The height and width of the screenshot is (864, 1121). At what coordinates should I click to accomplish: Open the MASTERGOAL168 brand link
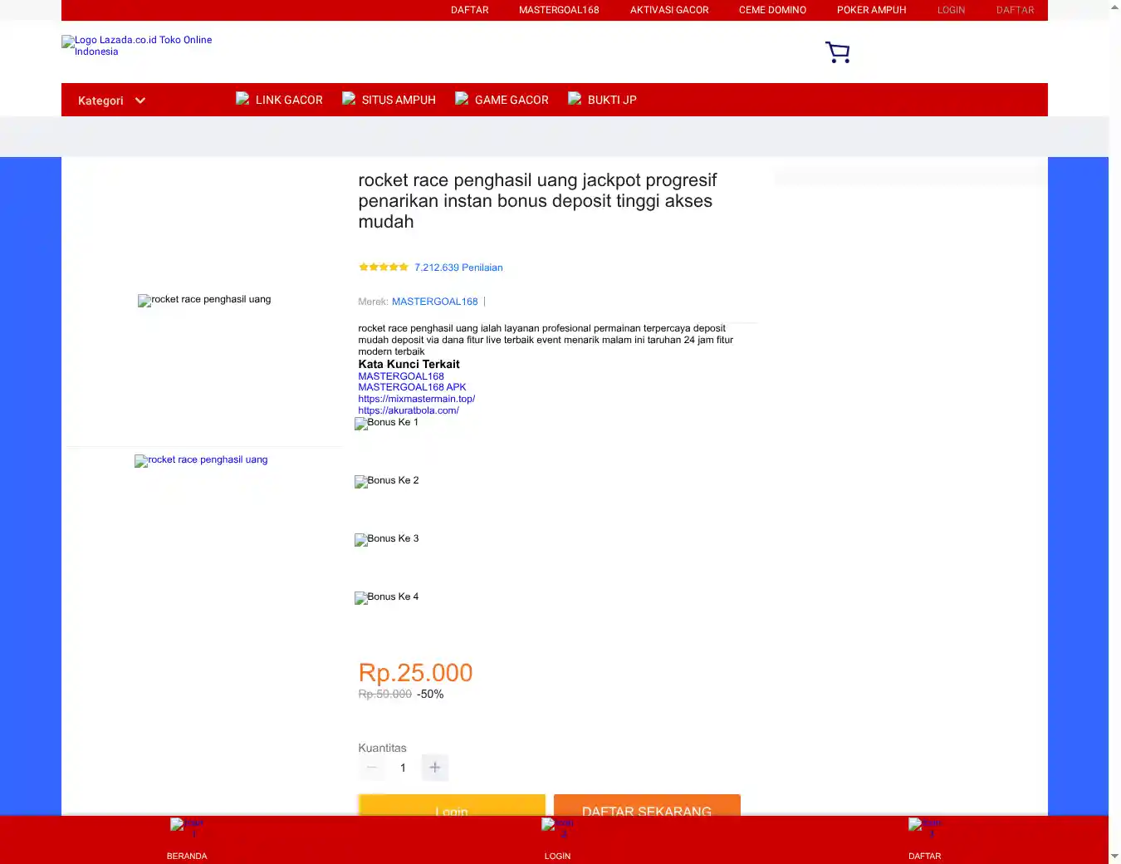[x=434, y=302]
